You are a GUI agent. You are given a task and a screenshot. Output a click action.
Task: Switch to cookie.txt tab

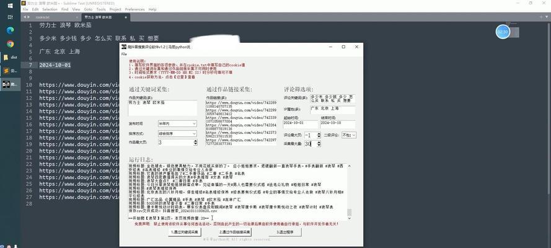51,17
